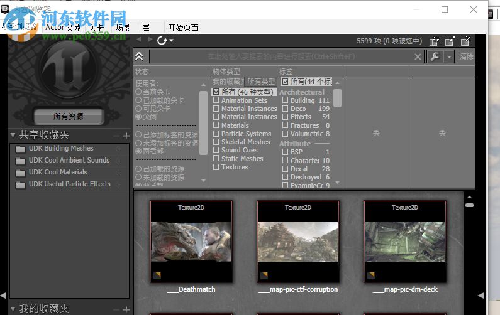Viewport: 500px width, 315px height.
Task: Open the 开始页面 tab
Action: (184, 28)
